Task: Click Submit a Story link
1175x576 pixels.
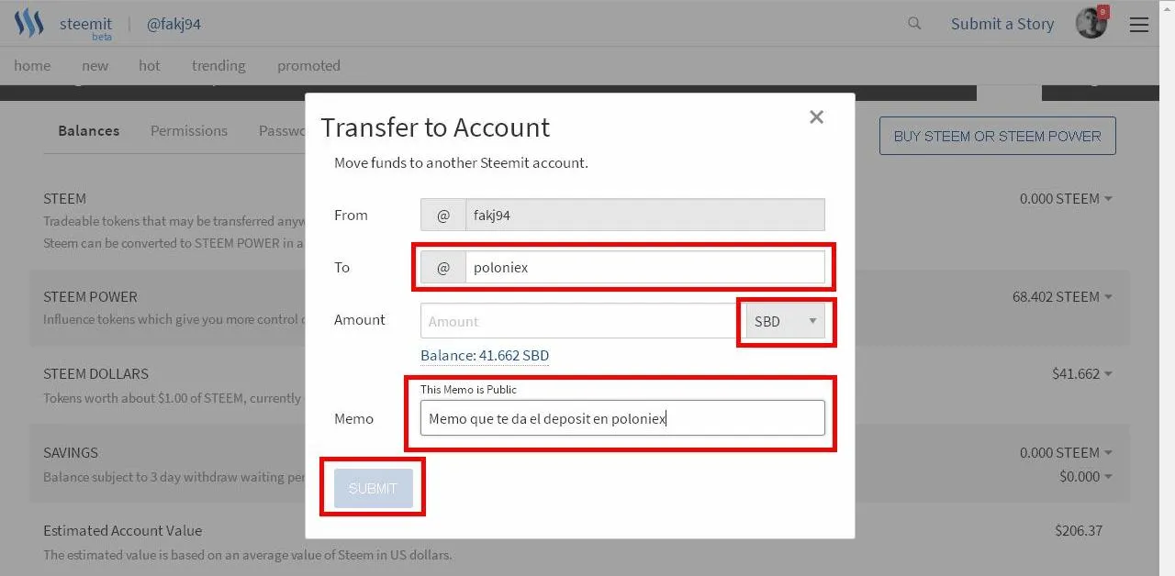Action: coord(1002,24)
